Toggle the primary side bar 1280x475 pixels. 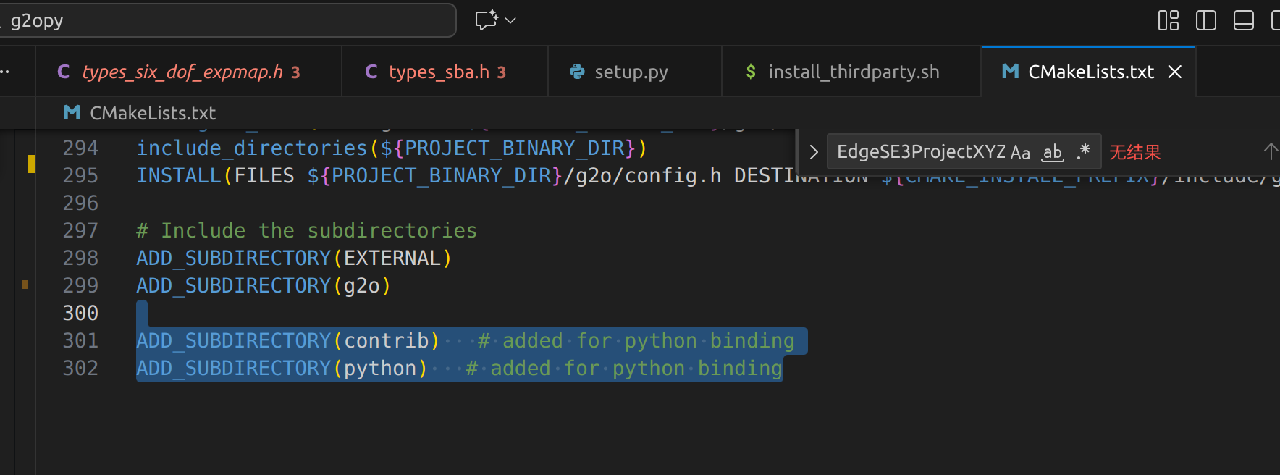1205,20
